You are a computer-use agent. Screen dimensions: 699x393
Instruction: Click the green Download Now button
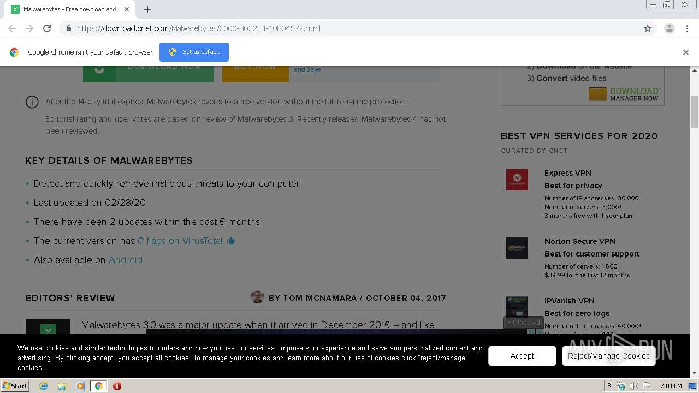(x=149, y=74)
